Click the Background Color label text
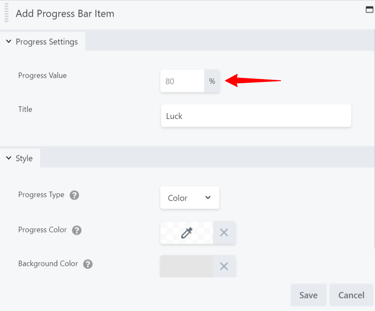 [48, 264]
